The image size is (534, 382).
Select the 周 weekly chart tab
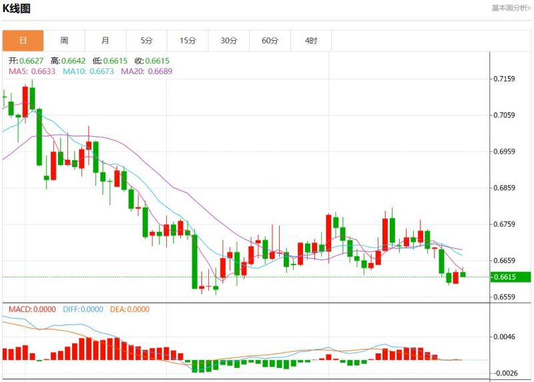click(64, 41)
